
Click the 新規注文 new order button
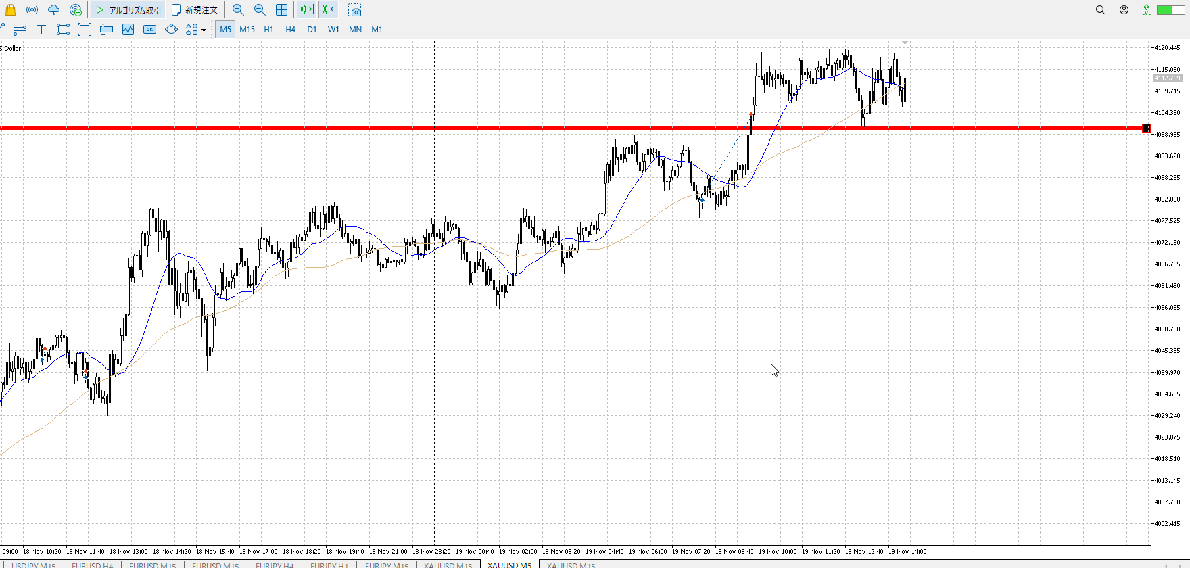195,10
